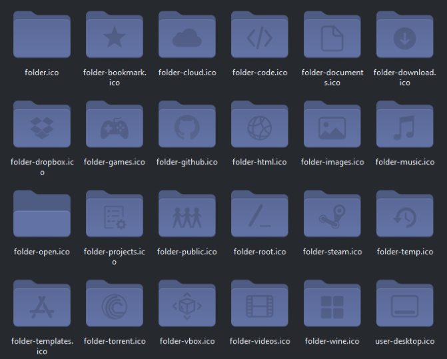Image resolution: width=447 pixels, height=359 pixels.
Task: Click the folder-github.ico icon
Action: 187,128
